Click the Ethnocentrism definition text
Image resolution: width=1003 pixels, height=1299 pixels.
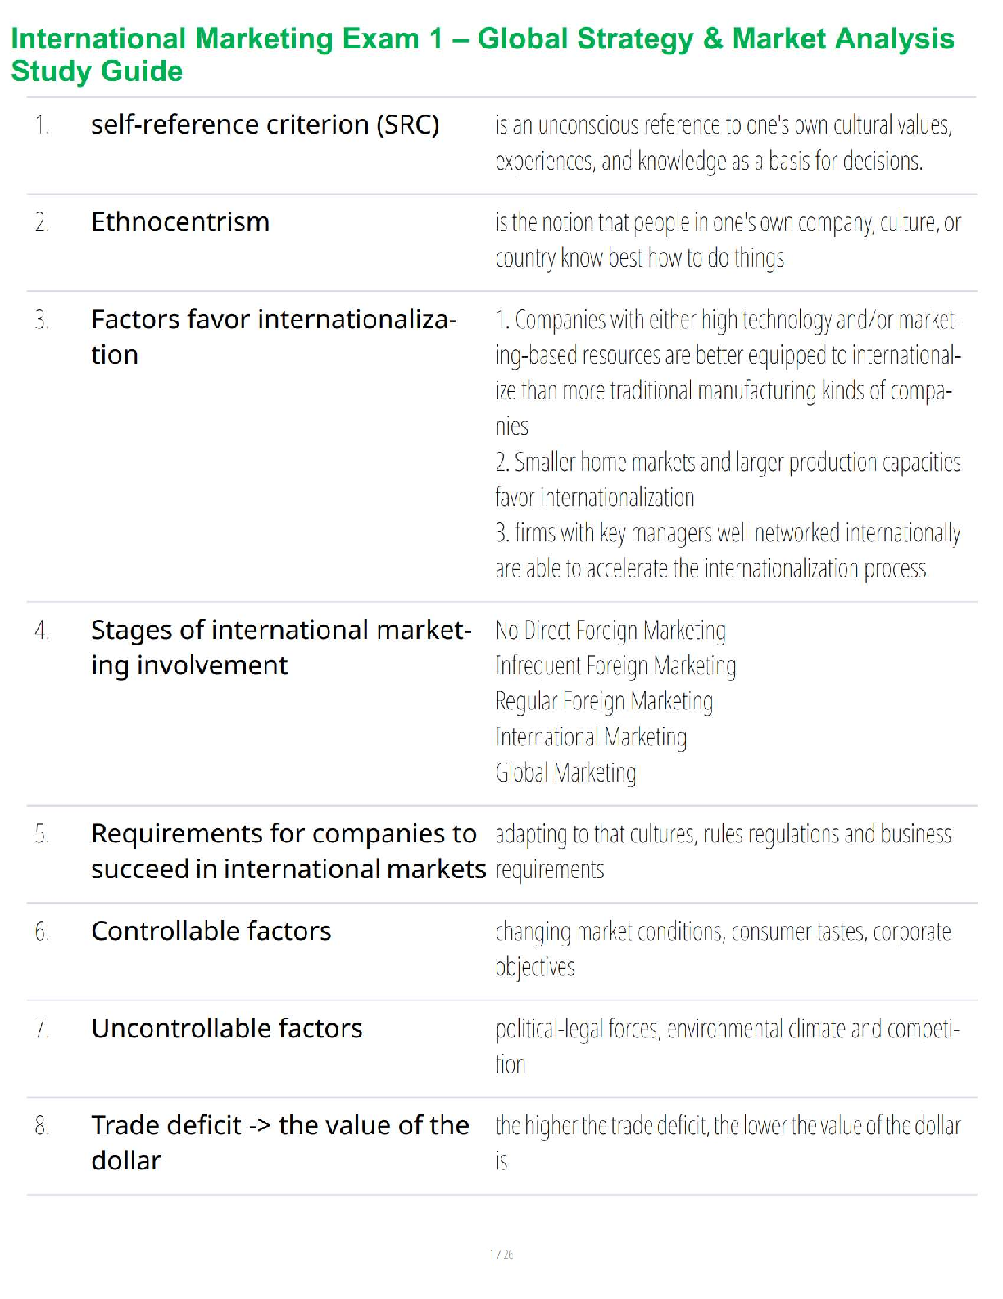pyautogui.click(x=727, y=240)
